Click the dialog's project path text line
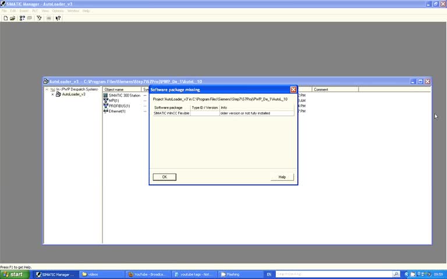447x279 pixels. [x=220, y=99]
